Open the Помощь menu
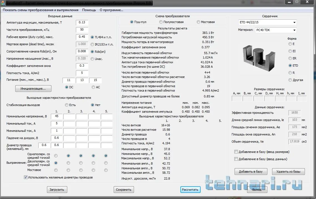 point(89,10)
